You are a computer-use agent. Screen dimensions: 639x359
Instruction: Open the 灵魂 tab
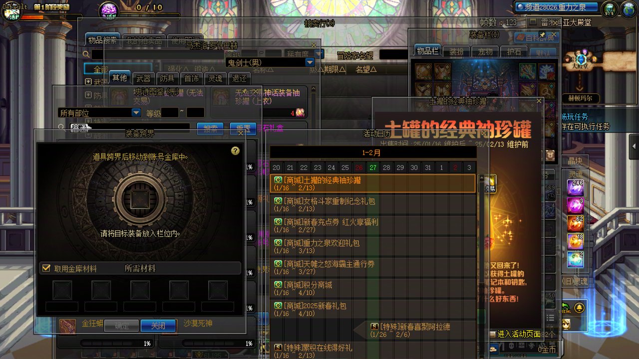tap(215, 78)
